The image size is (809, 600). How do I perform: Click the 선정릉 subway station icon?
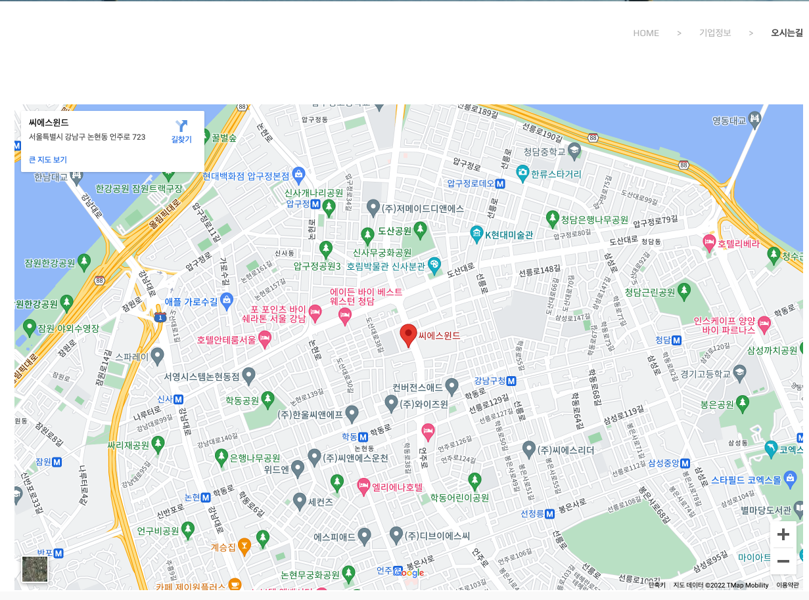[551, 513]
